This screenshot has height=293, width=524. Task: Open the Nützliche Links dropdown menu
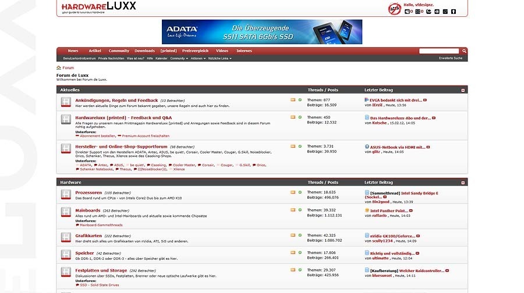click(220, 58)
